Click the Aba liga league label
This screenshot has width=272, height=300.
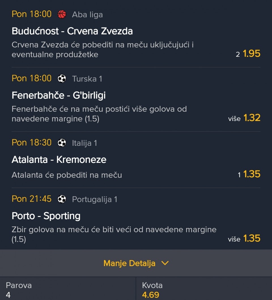[x=87, y=15]
